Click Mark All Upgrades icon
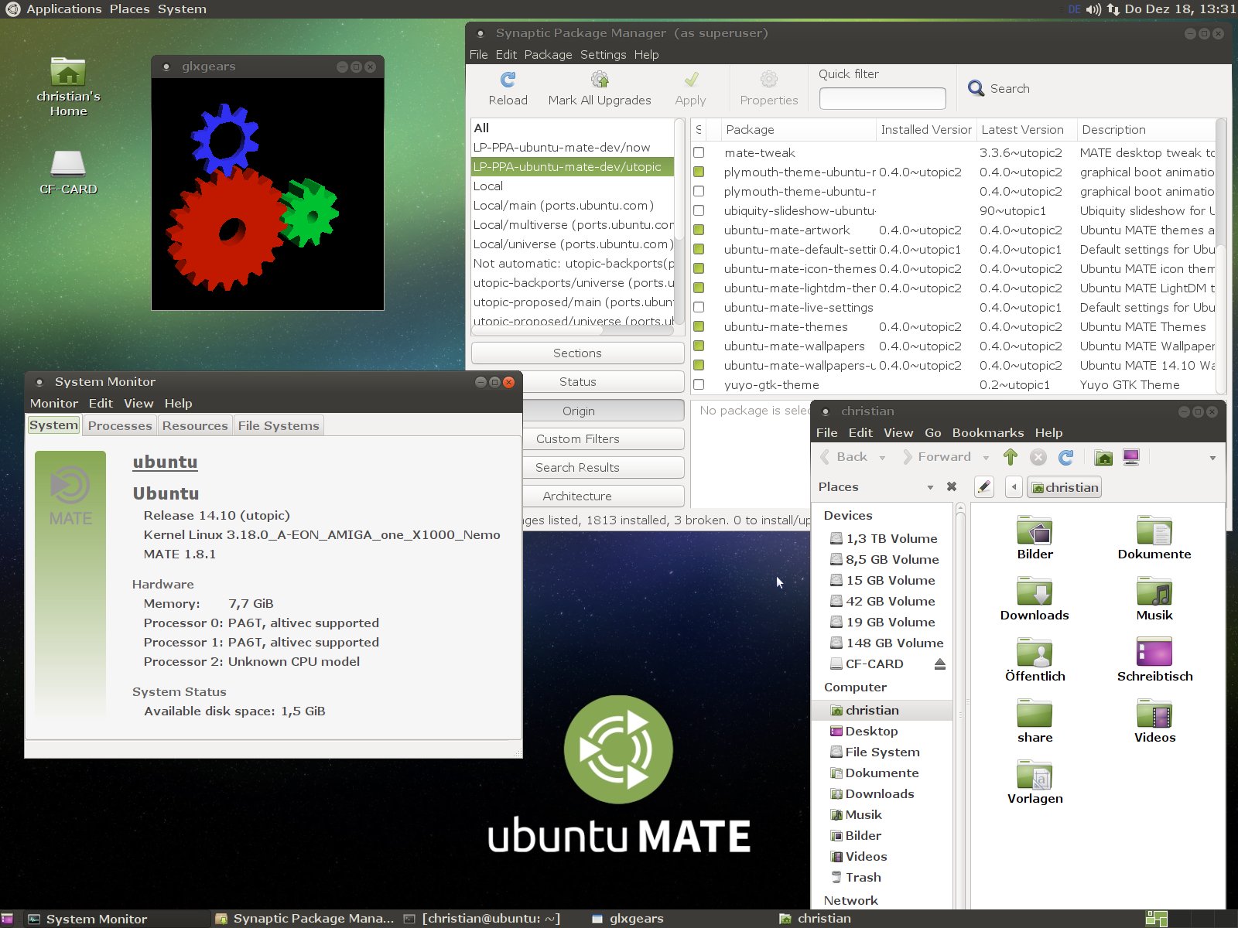This screenshot has width=1238, height=928. point(599,80)
